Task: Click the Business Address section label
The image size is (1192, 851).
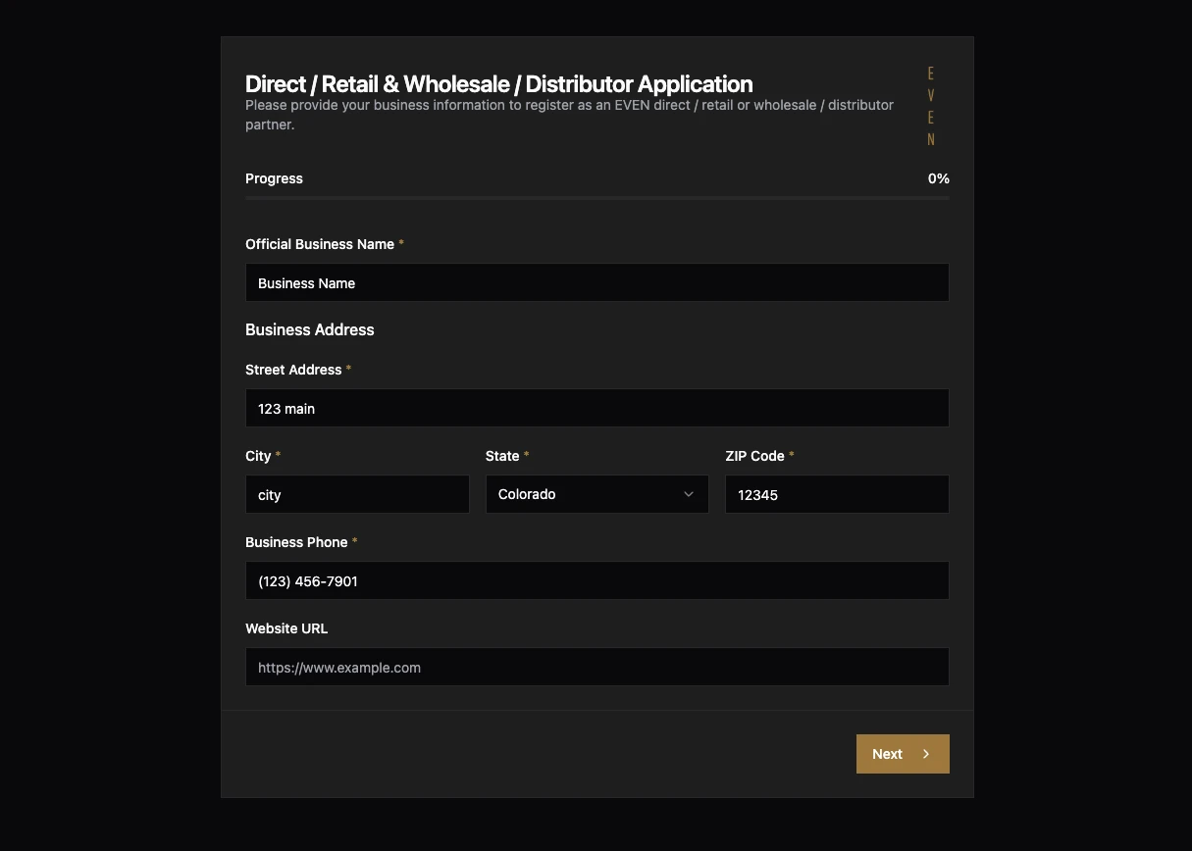Action: coord(309,329)
